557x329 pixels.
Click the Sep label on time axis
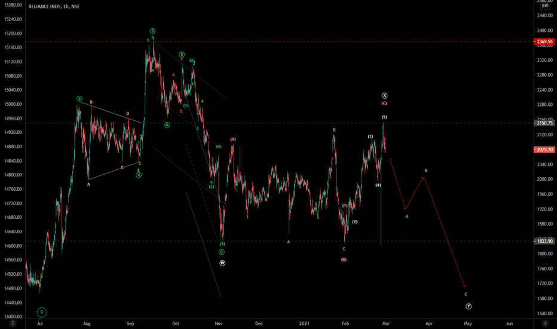pyautogui.click(x=130, y=324)
